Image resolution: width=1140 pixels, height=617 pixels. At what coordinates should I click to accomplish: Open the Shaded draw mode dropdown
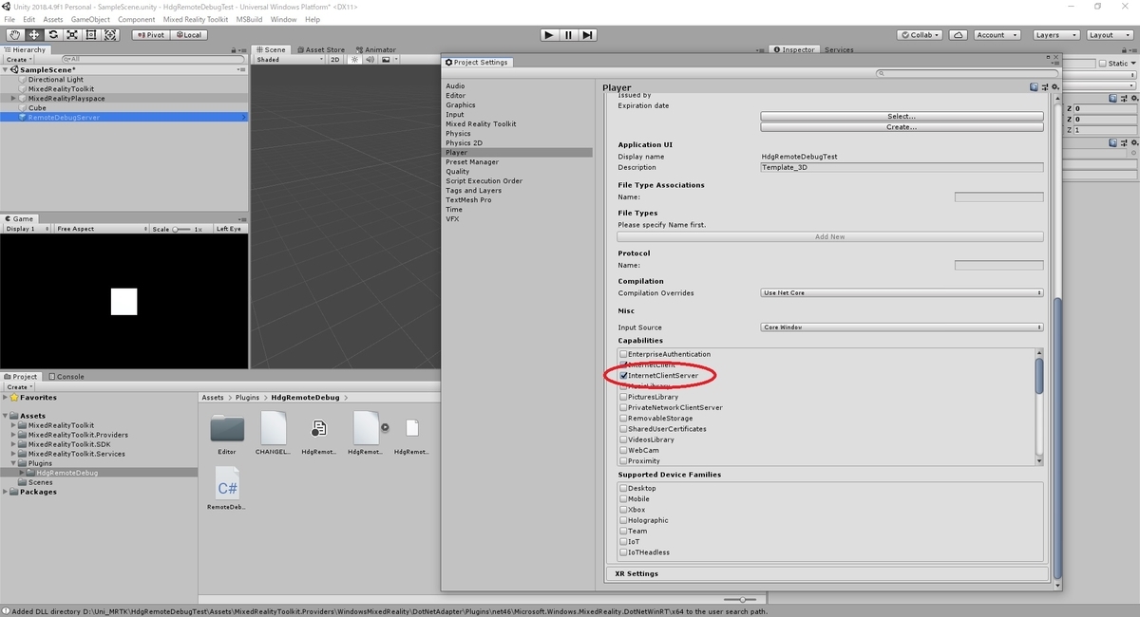coord(290,59)
